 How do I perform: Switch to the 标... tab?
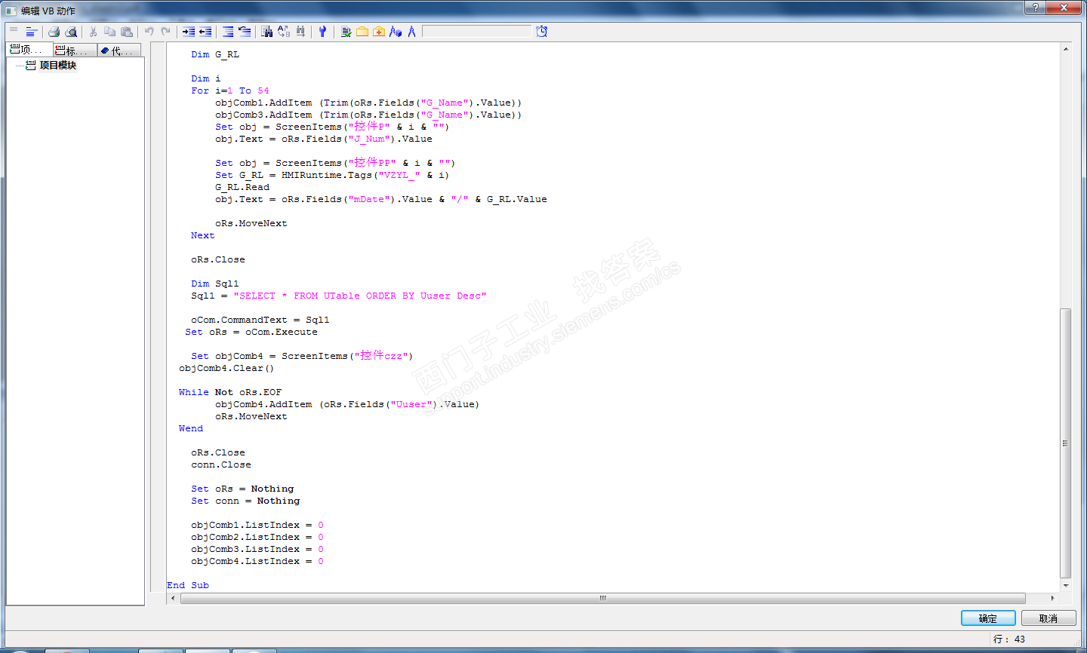point(75,50)
